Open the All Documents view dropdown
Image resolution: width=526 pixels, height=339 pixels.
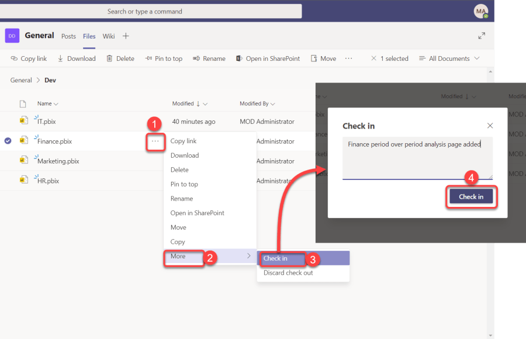point(454,58)
